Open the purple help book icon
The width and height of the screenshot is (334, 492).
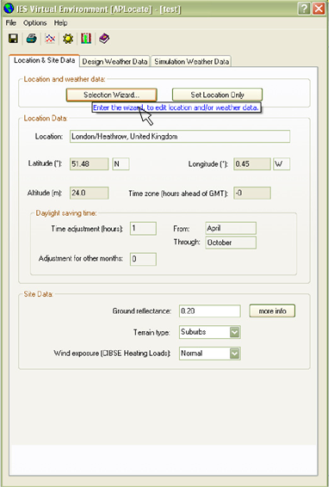pyautogui.click(x=104, y=39)
